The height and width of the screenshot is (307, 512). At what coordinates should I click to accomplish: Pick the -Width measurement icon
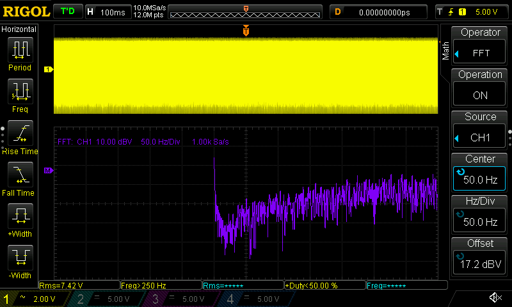(19, 258)
